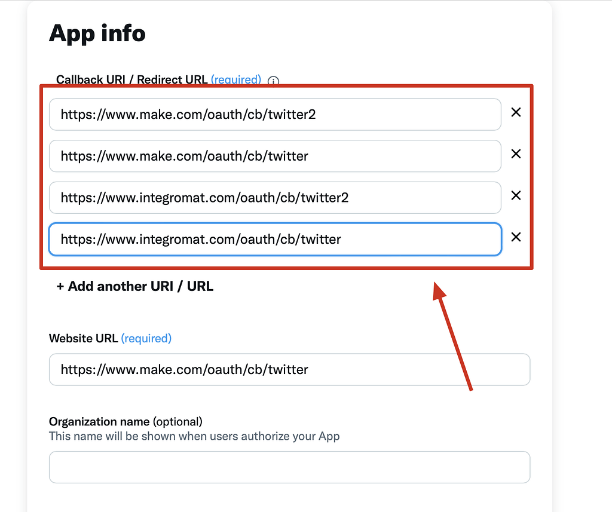The width and height of the screenshot is (612, 512).
Task: Click Add another URI / URL
Action: tap(134, 286)
